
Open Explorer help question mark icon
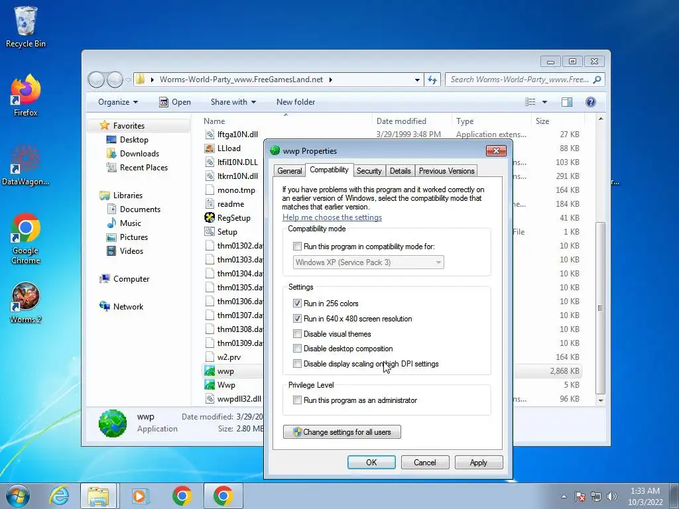pos(591,102)
